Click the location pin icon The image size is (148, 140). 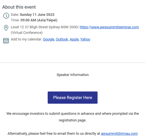6,28
